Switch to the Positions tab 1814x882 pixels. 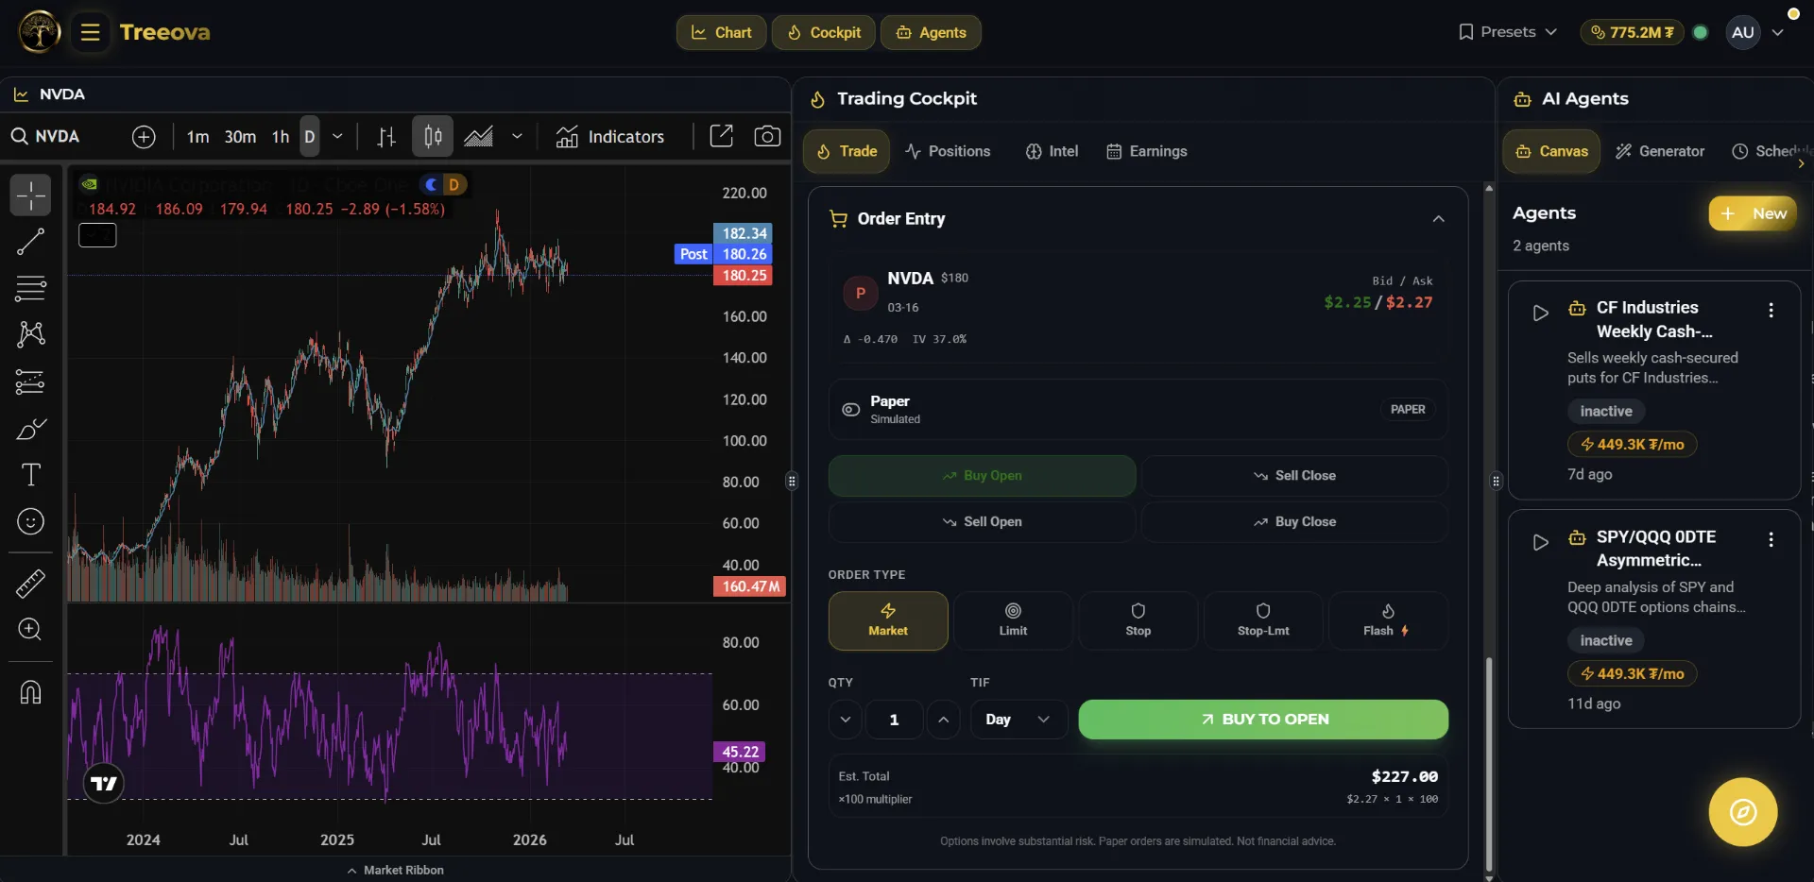click(948, 151)
